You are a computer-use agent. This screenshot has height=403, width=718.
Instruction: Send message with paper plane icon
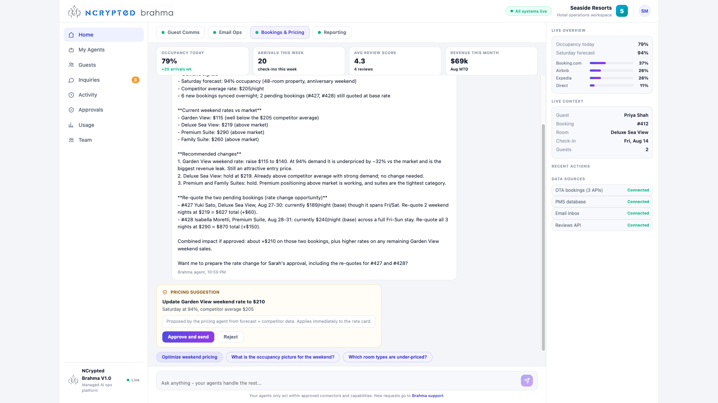tap(527, 381)
